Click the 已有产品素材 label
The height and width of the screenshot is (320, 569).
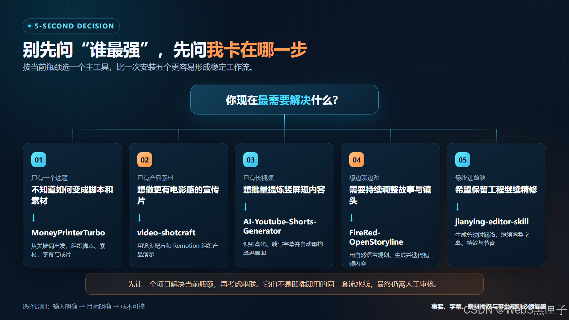pyautogui.click(x=155, y=178)
